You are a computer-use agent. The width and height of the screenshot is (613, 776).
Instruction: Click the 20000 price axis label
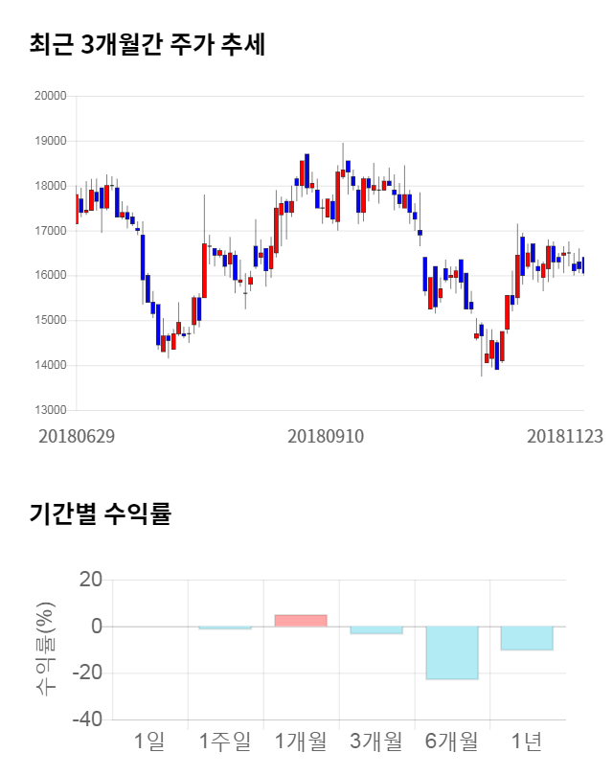click(x=49, y=96)
